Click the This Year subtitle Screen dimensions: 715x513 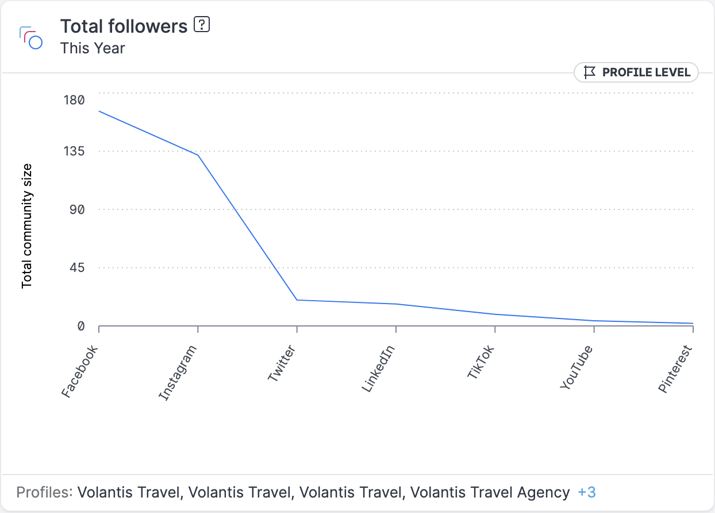pyautogui.click(x=93, y=48)
